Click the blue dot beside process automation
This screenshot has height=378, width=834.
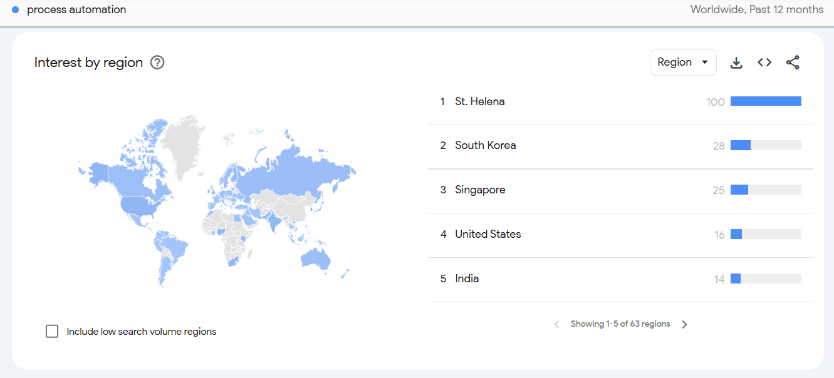click(16, 10)
